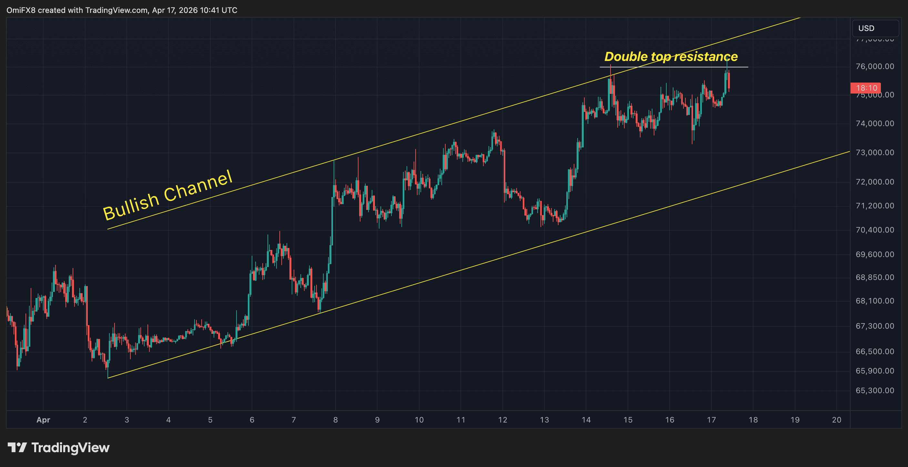Viewport: 908px width, 467px height.
Task: Click the 68,100.00 price scale value
Action: pos(874,301)
